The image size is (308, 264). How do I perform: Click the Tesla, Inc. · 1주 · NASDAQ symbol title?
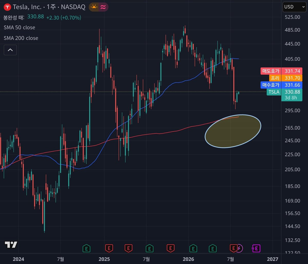click(49, 7)
